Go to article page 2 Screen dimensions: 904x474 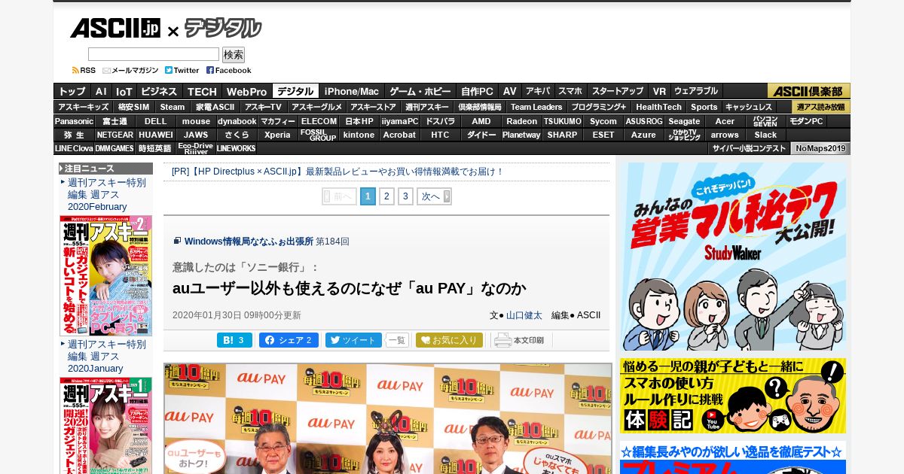tap(386, 196)
